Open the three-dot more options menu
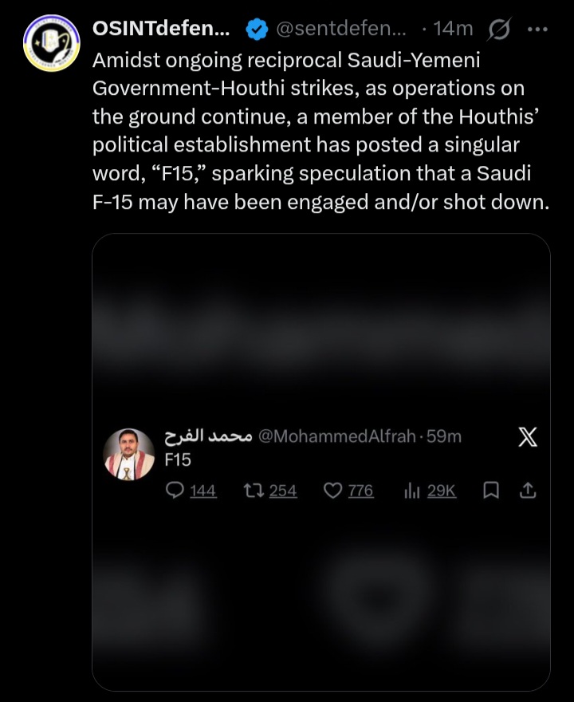 point(537,30)
